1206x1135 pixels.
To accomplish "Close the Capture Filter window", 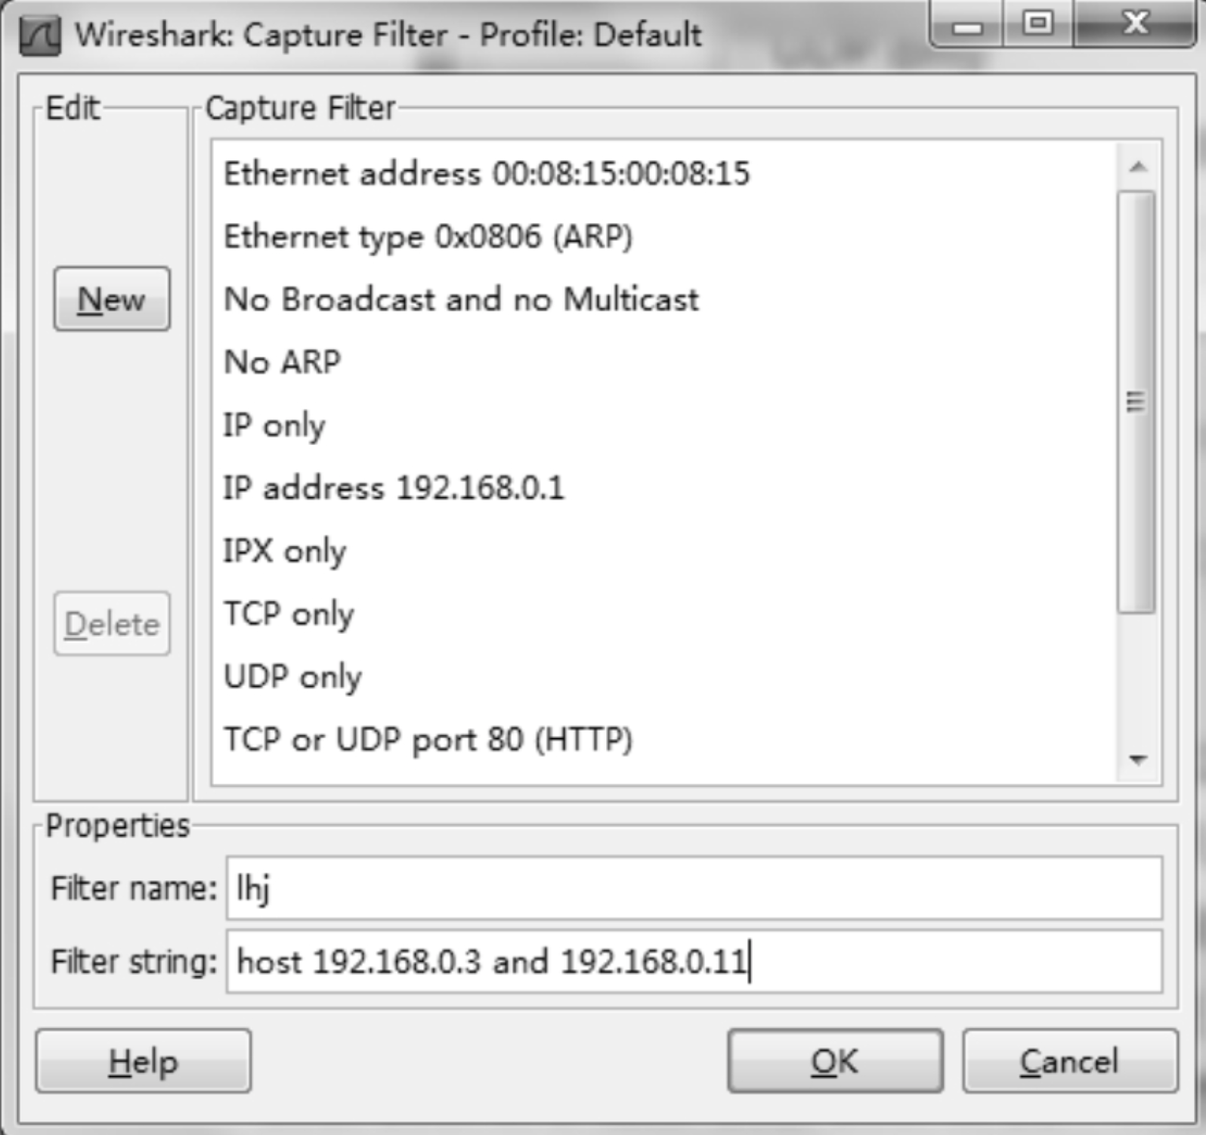I will tap(1135, 24).
